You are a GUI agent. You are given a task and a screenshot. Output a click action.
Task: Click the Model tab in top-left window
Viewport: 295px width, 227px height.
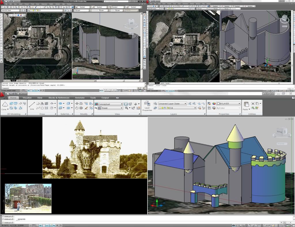[14, 81]
